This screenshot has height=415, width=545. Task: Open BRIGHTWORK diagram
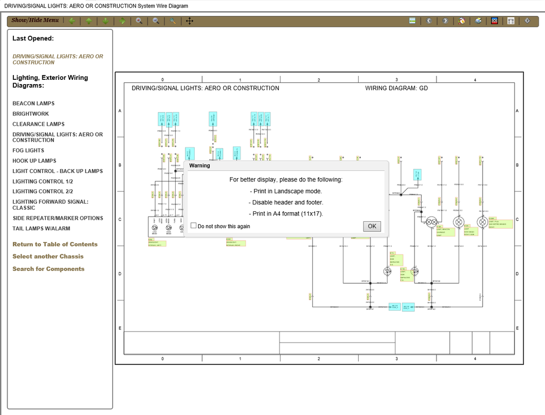point(30,114)
